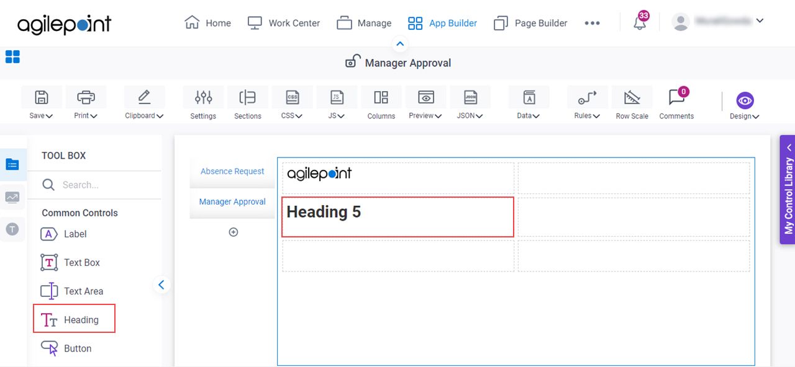
Task: Click the blue grid apps icon
Action: pyautogui.click(x=12, y=57)
